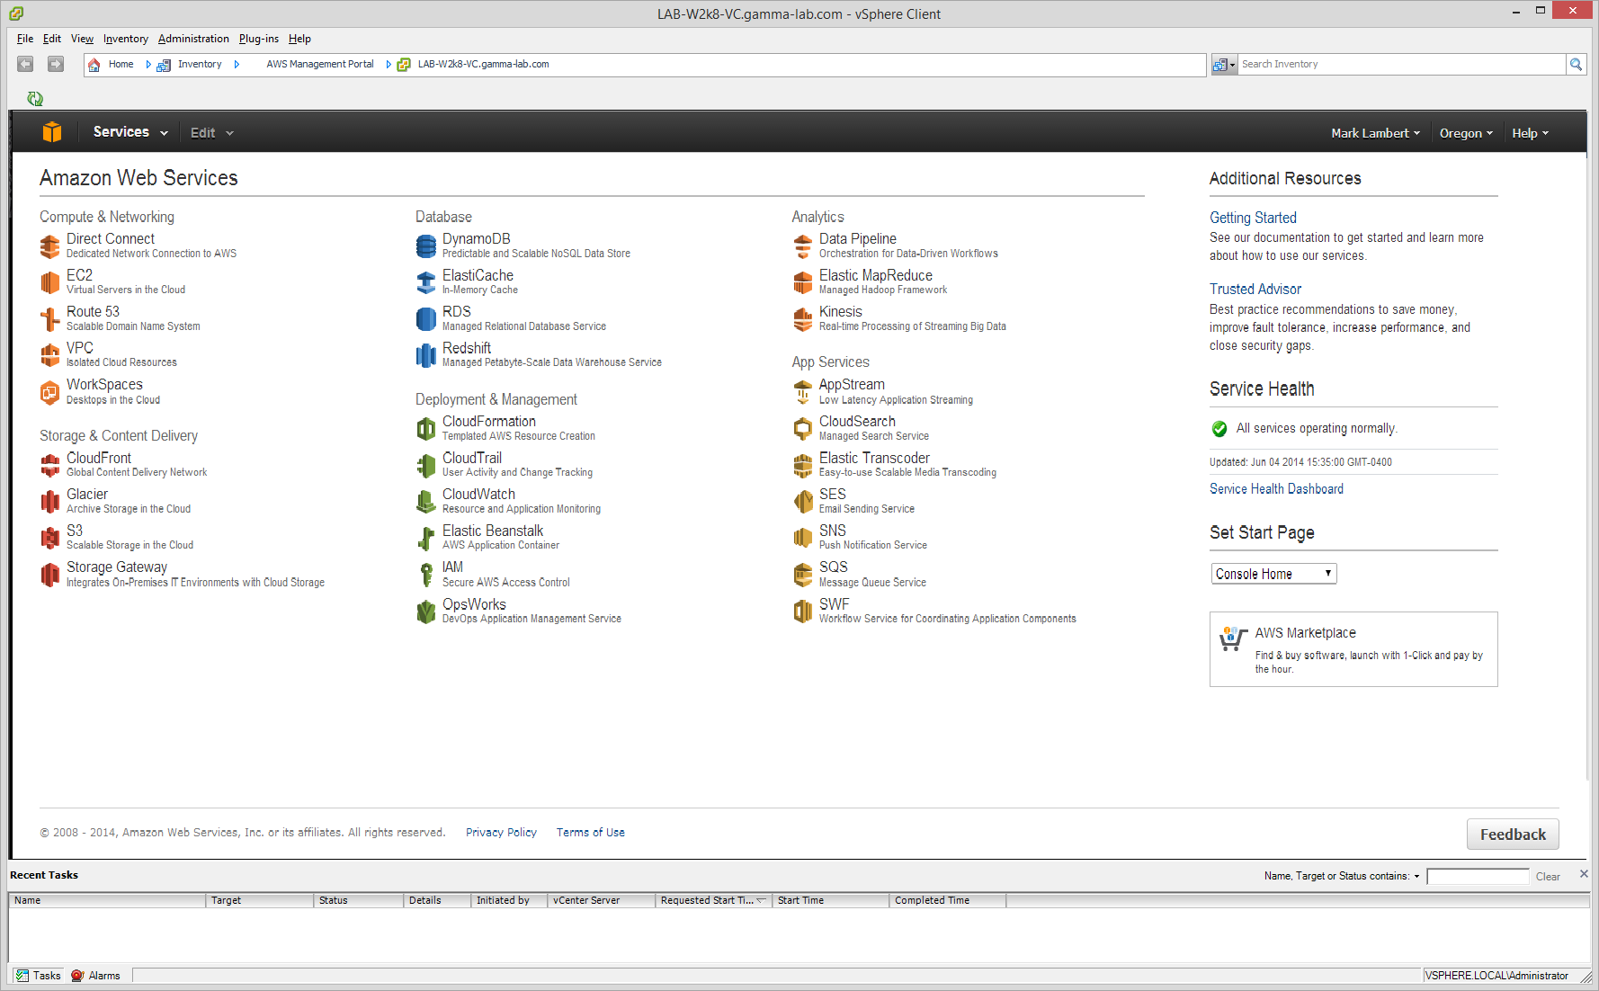The height and width of the screenshot is (991, 1599).
Task: Click the search magnifier icon
Action: tap(1576, 65)
